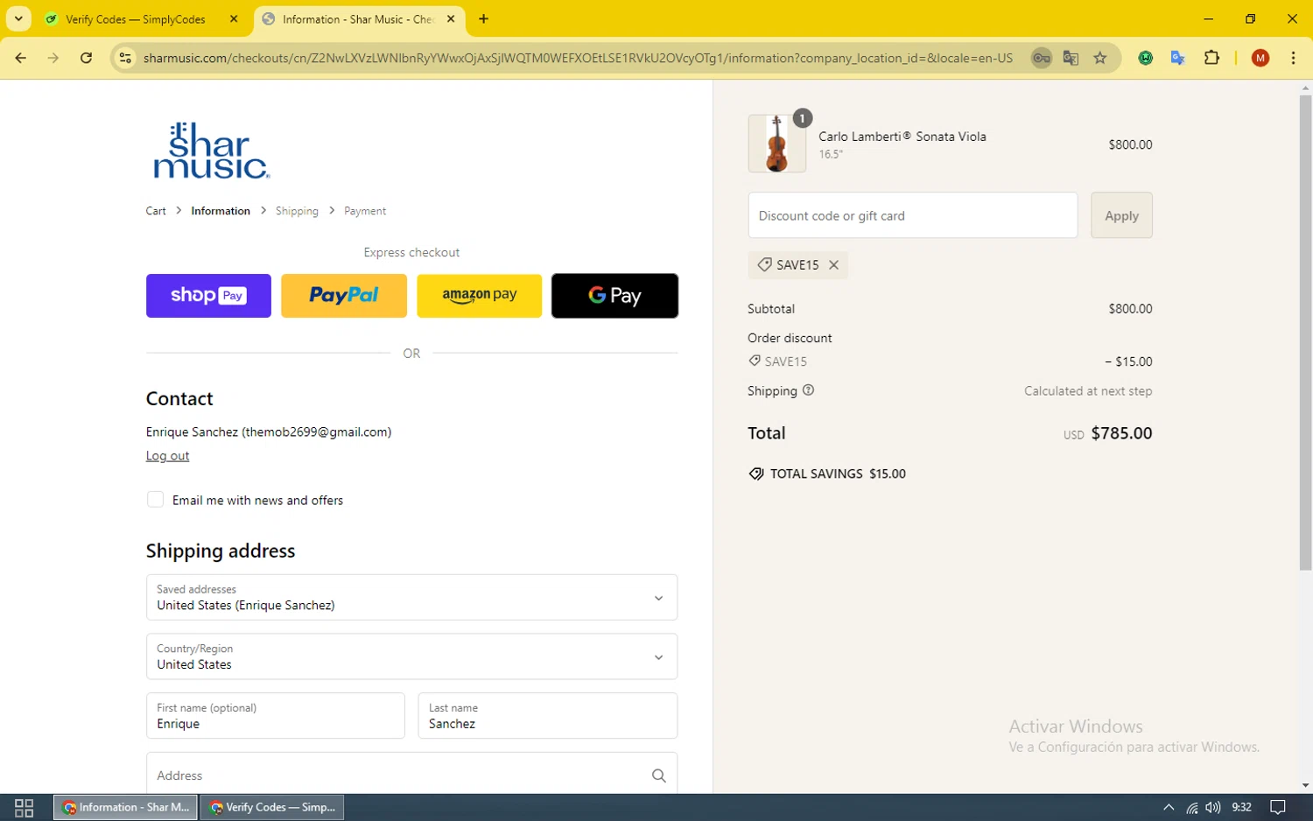Bookmark this page with the star
This screenshot has width=1313, height=821.
tap(1100, 58)
